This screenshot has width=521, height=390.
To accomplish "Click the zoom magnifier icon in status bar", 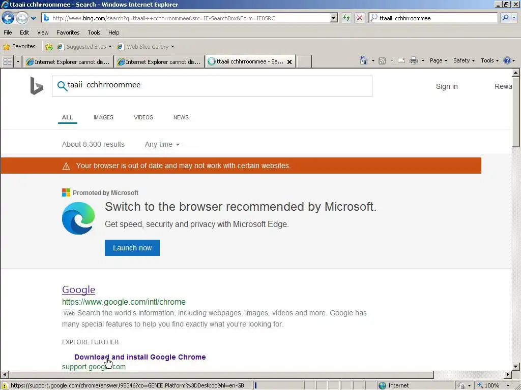I will pyautogui.click(x=480, y=385).
